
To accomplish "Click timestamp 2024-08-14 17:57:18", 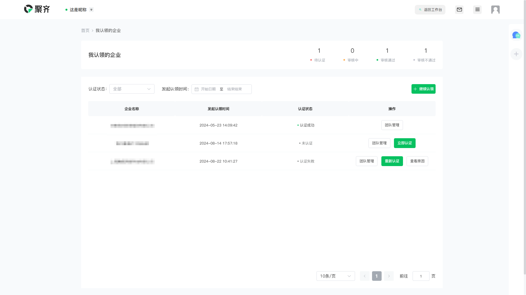I will click(x=218, y=143).
